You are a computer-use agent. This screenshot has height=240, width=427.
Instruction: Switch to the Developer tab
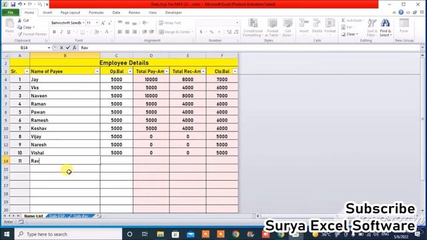coord(173,13)
